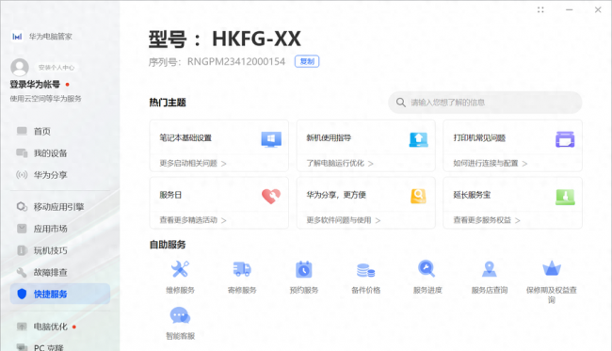
Task: Open the 维修服务 wrench icon
Action: [x=180, y=269]
